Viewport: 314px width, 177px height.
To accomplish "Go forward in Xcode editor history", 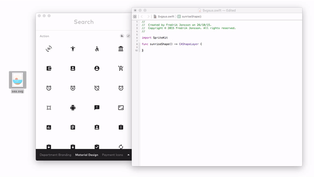I will [148, 16].
